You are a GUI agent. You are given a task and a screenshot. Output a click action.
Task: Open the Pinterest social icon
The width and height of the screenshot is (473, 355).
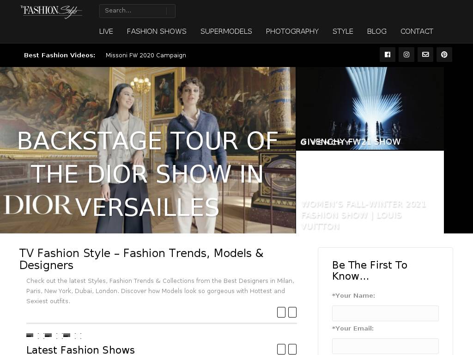point(444,55)
